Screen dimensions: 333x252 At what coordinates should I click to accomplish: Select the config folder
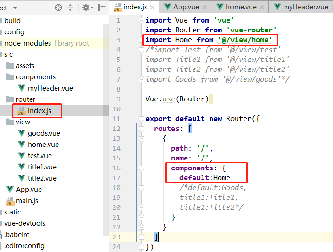pos(14,32)
